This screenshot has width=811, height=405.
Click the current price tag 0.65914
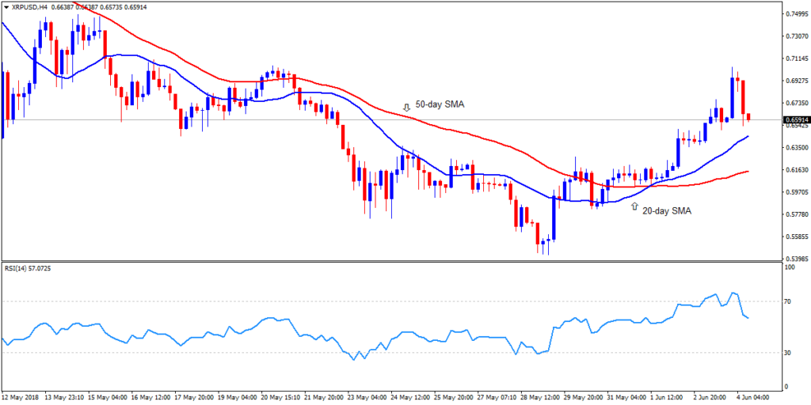click(794, 121)
